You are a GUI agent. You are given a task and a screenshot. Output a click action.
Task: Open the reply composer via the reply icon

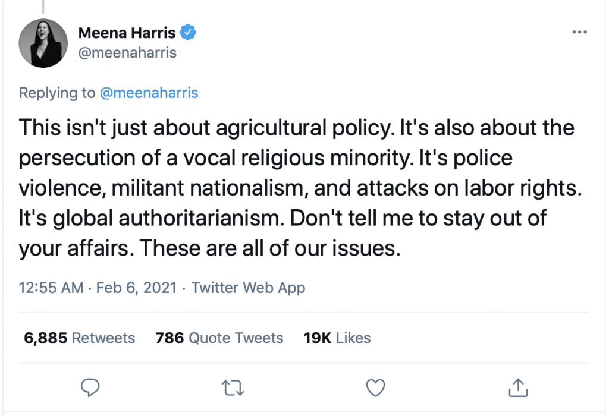tap(90, 387)
